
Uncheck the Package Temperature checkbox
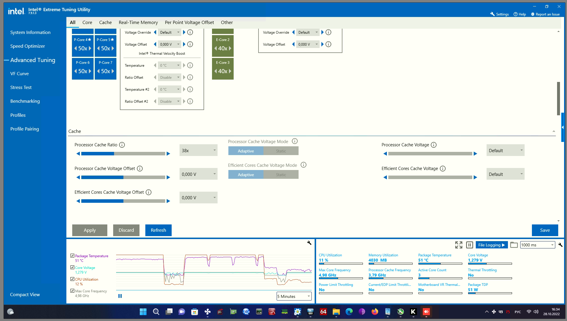tap(72, 255)
